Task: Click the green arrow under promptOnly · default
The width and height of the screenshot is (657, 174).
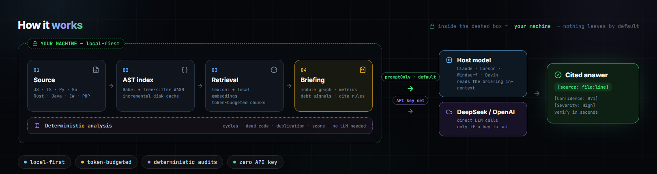Action: click(410, 89)
